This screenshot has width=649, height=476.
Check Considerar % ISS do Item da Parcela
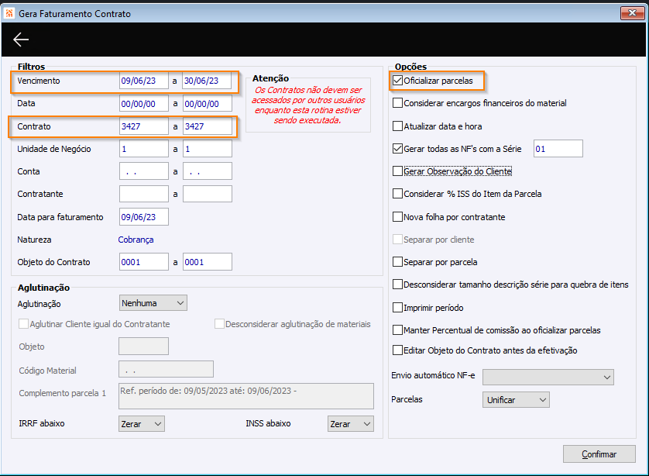coord(397,194)
